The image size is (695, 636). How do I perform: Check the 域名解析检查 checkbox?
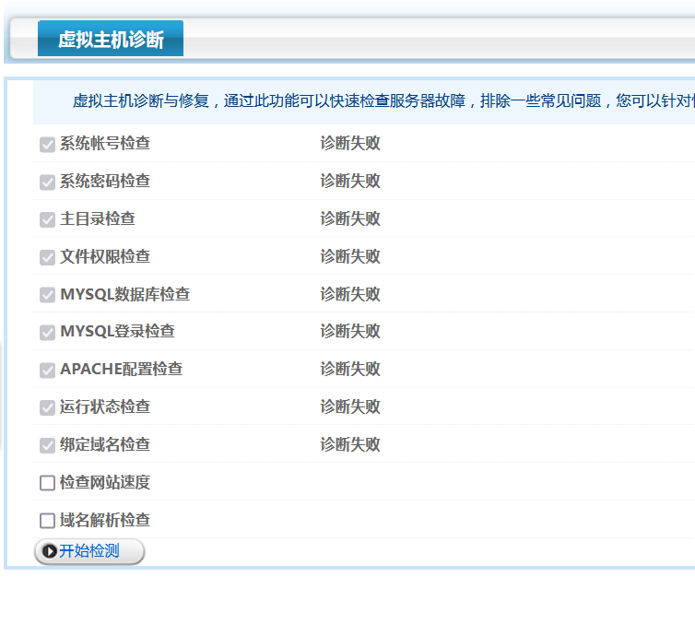click(48, 521)
